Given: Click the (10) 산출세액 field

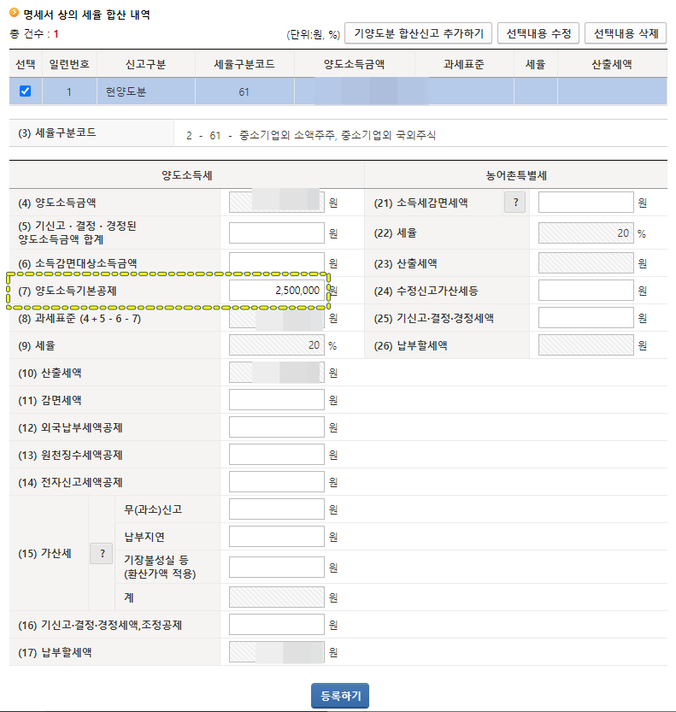Looking at the screenshot, I should pos(277,373).
